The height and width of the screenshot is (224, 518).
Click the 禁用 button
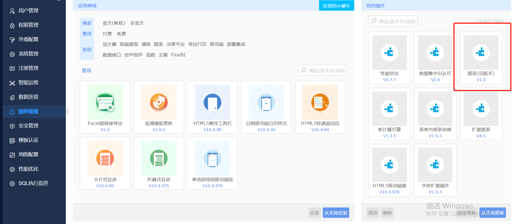pos(373,213)
